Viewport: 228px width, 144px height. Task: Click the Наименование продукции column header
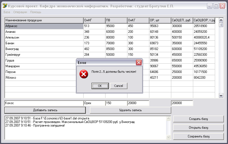click(44, 20)
